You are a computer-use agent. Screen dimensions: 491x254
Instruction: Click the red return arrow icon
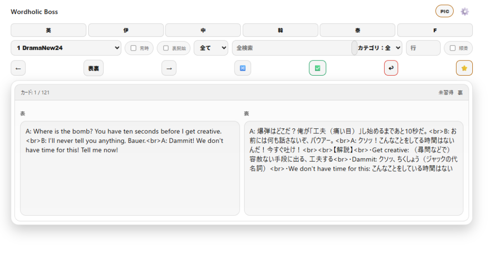[391, 68]
